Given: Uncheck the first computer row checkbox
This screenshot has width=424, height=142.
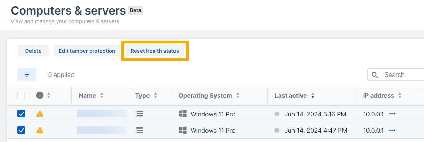Looking at the screenshot, I should (21, 114).
